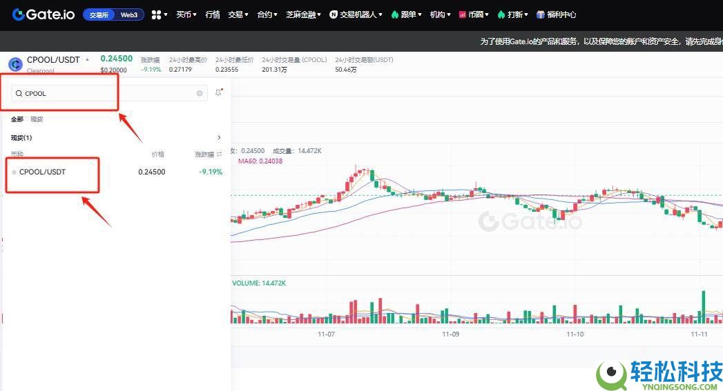Click the MA60: 0.24038 indicator label
The image size is (723, 391).
tap(260, 161)
